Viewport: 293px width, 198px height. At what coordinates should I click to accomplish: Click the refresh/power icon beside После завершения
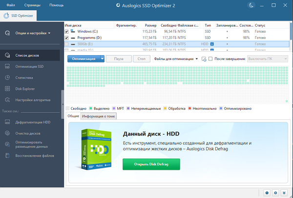204,59
